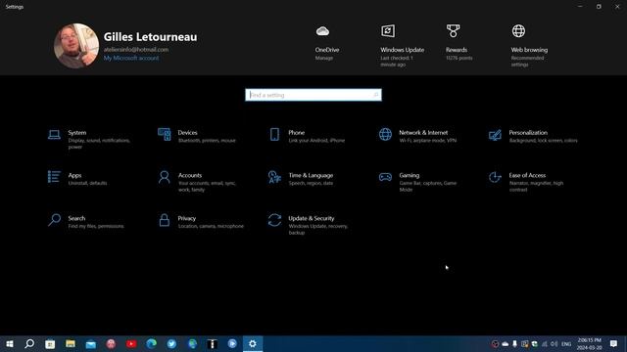Open the taskbar clock and date
Viewport: 627px width, 352px height.
590,343
